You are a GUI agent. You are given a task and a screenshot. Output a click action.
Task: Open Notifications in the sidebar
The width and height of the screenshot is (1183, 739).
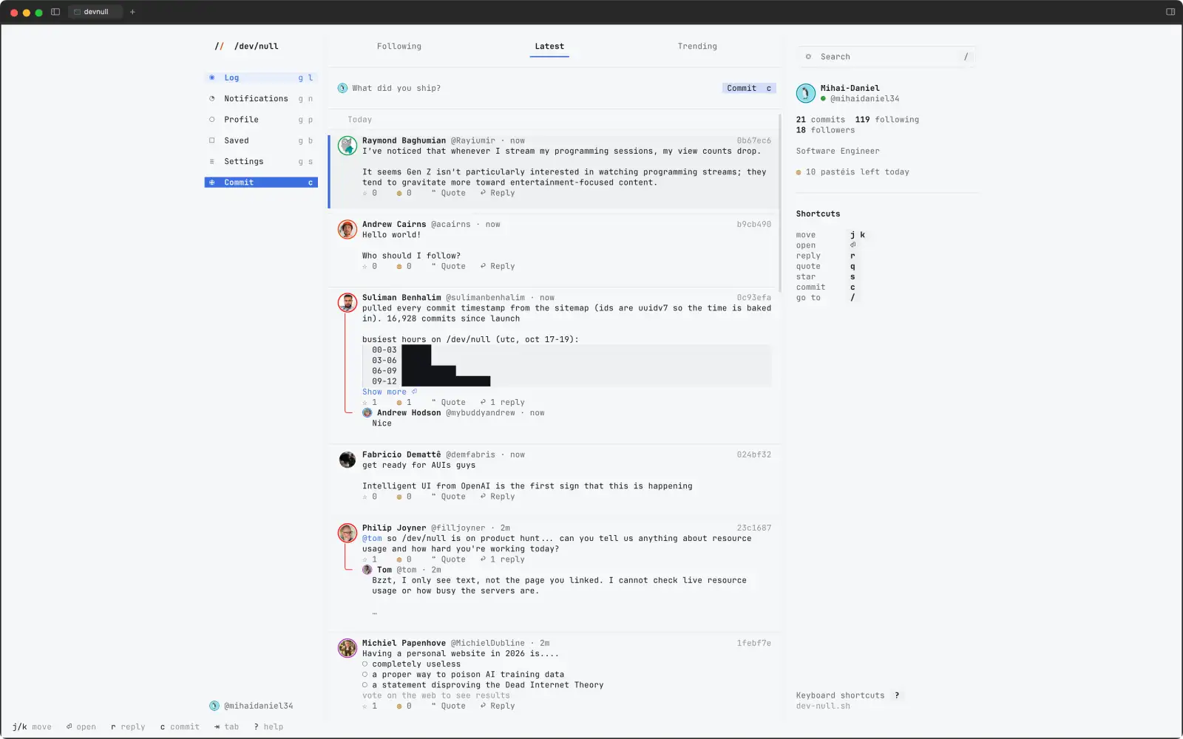[261, 98]
